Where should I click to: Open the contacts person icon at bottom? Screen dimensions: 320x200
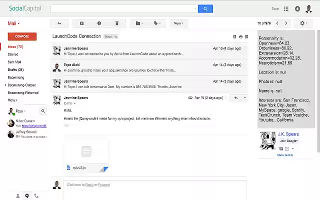[18, 196]
